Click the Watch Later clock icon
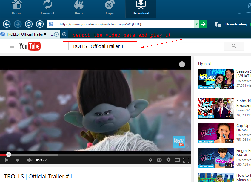This screenshot has height=182, width=251. click(150, 160)
